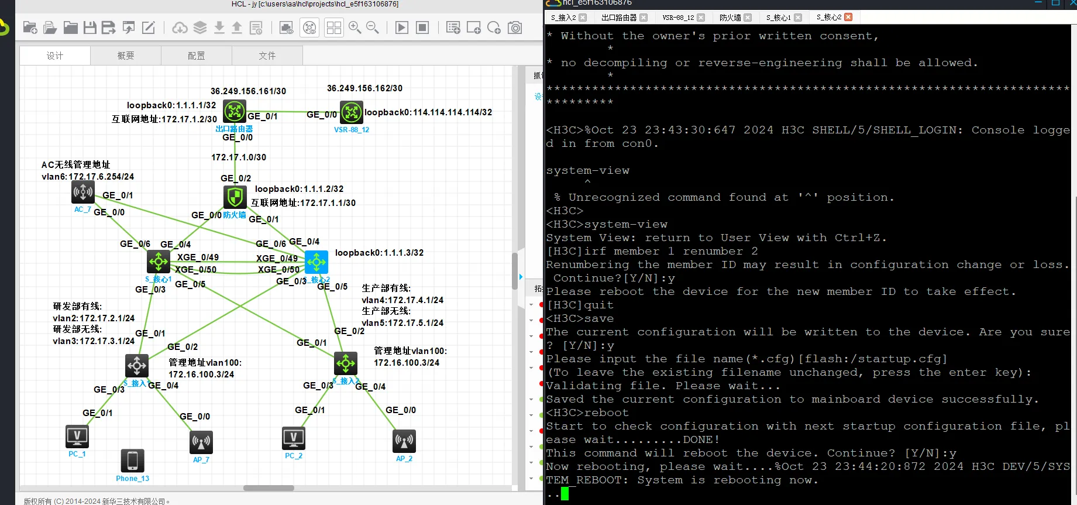
Task: Switch to the 防火墙 terminal tab
Action: coord(730,18)
